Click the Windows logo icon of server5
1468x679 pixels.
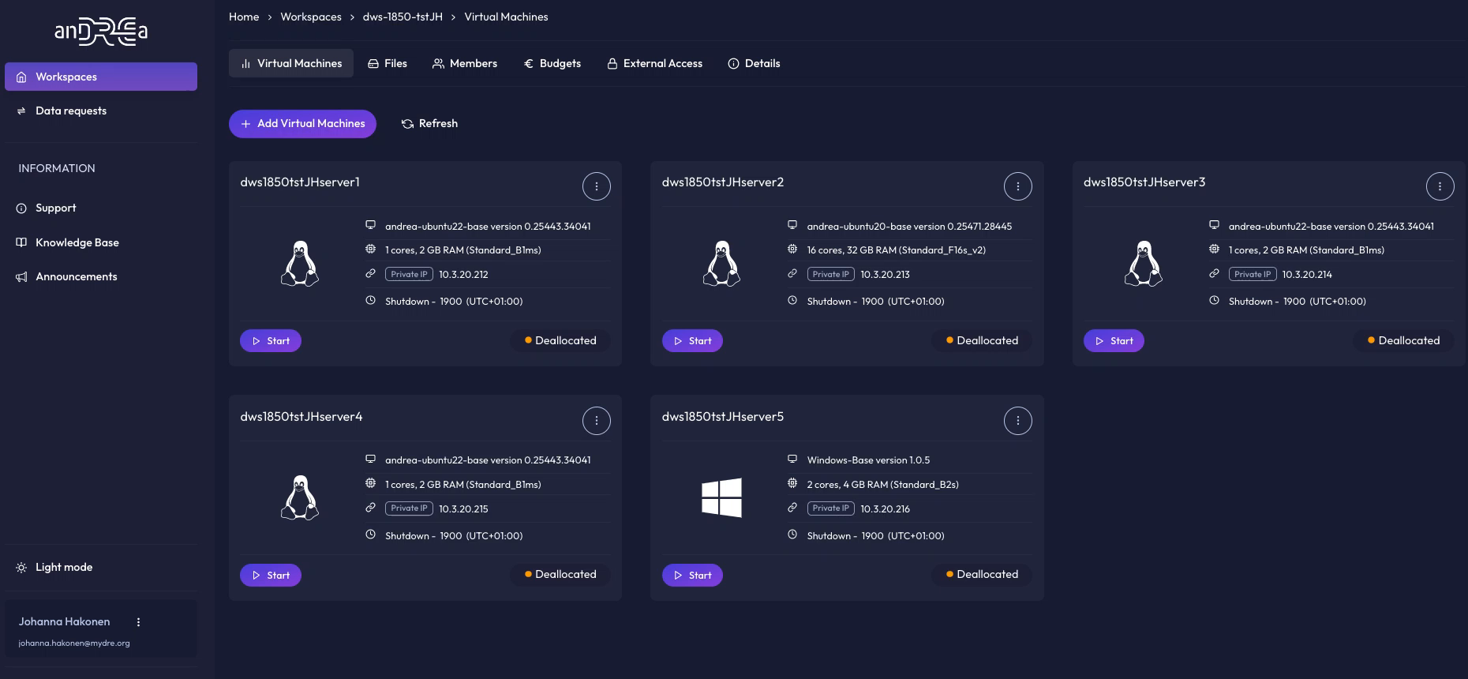coord(721,497)
